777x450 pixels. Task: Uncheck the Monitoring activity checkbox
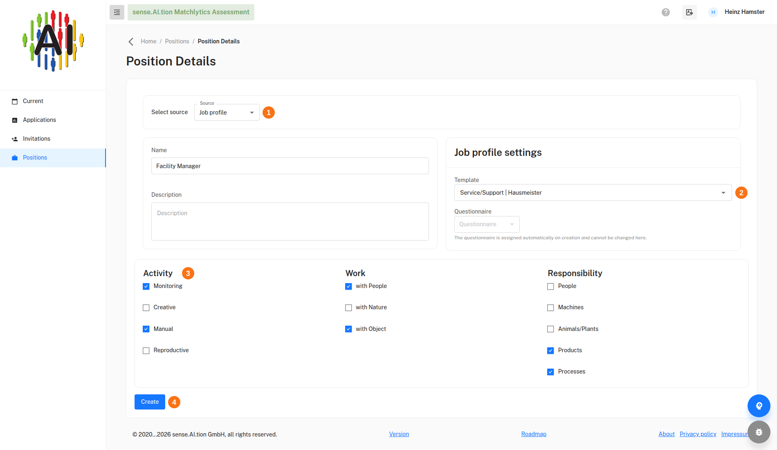tap(146, 286)
